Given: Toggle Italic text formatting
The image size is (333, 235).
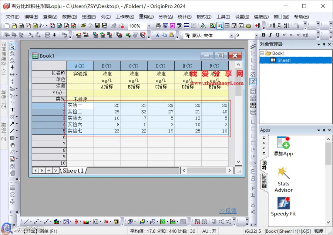Looking at the screenshot, I should click(x=270, y=35).
